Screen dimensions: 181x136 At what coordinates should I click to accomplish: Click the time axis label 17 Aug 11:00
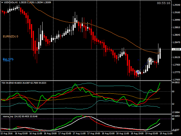coord(79,133)
